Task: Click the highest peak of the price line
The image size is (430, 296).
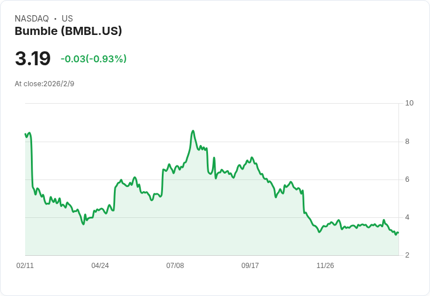Action: tap(193, 131)
